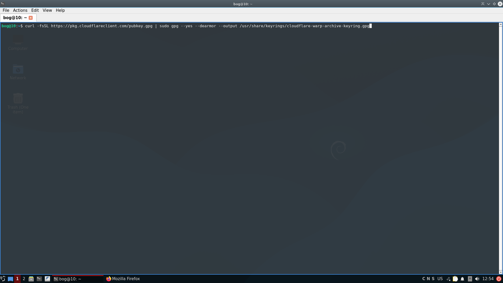Viewport: 503px width, 283px height.
Task: Open the volume slider via the speaker icon
Action: [477, 278]
